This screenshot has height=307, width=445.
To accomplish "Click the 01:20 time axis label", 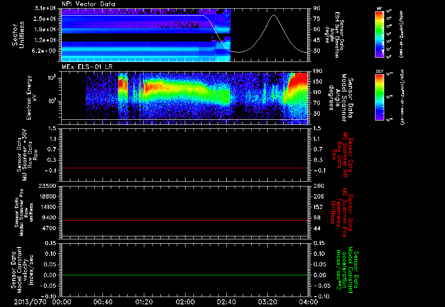I will tap(144, 302).
